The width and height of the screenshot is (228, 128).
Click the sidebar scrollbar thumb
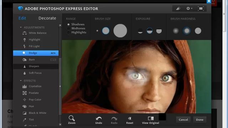[x=60, y=86]
